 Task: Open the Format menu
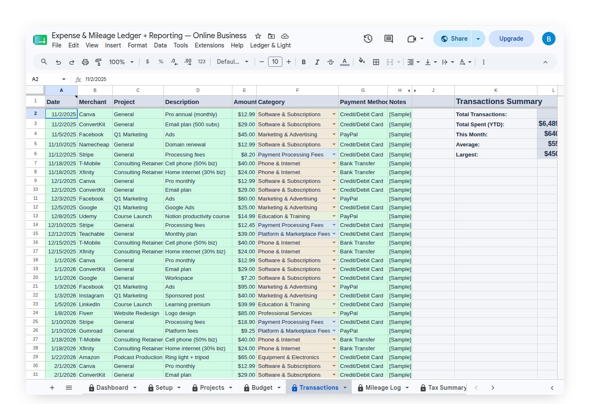coord(137,45)
